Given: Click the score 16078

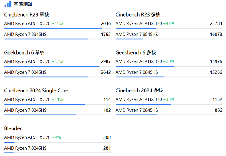Looking at the screenshot, I should pyautogui.click(x=216, y=34).
